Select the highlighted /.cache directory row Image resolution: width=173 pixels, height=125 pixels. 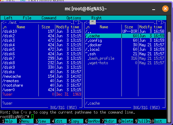click(125, 36)
